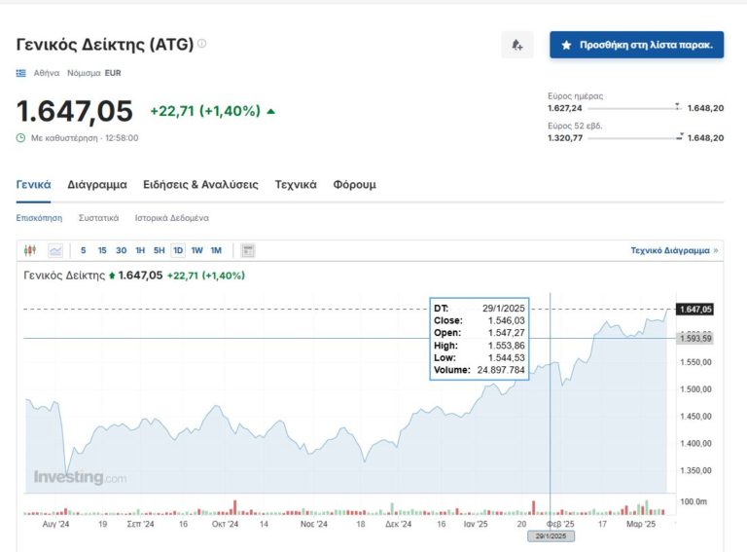This screenshot has width=747, height=552.
Task: Open the Ιστορικά Δεδομένα sub-tab
Action: tap(171, 218)
